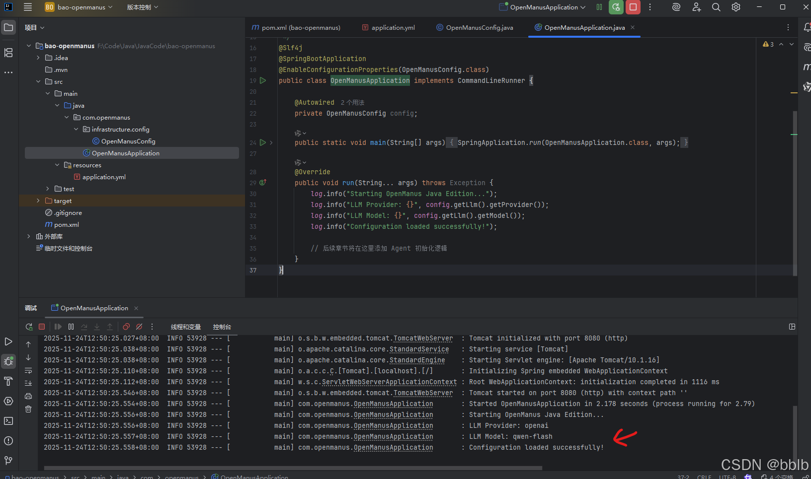The width and height of the screenshot is (811, 479).
Task: Open the Problems tool window exclamation icon
Action: 8,441
